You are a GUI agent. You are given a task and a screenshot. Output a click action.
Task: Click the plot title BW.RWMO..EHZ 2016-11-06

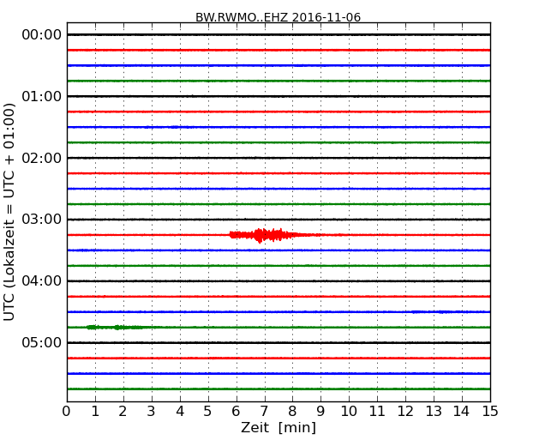point(278,17)
